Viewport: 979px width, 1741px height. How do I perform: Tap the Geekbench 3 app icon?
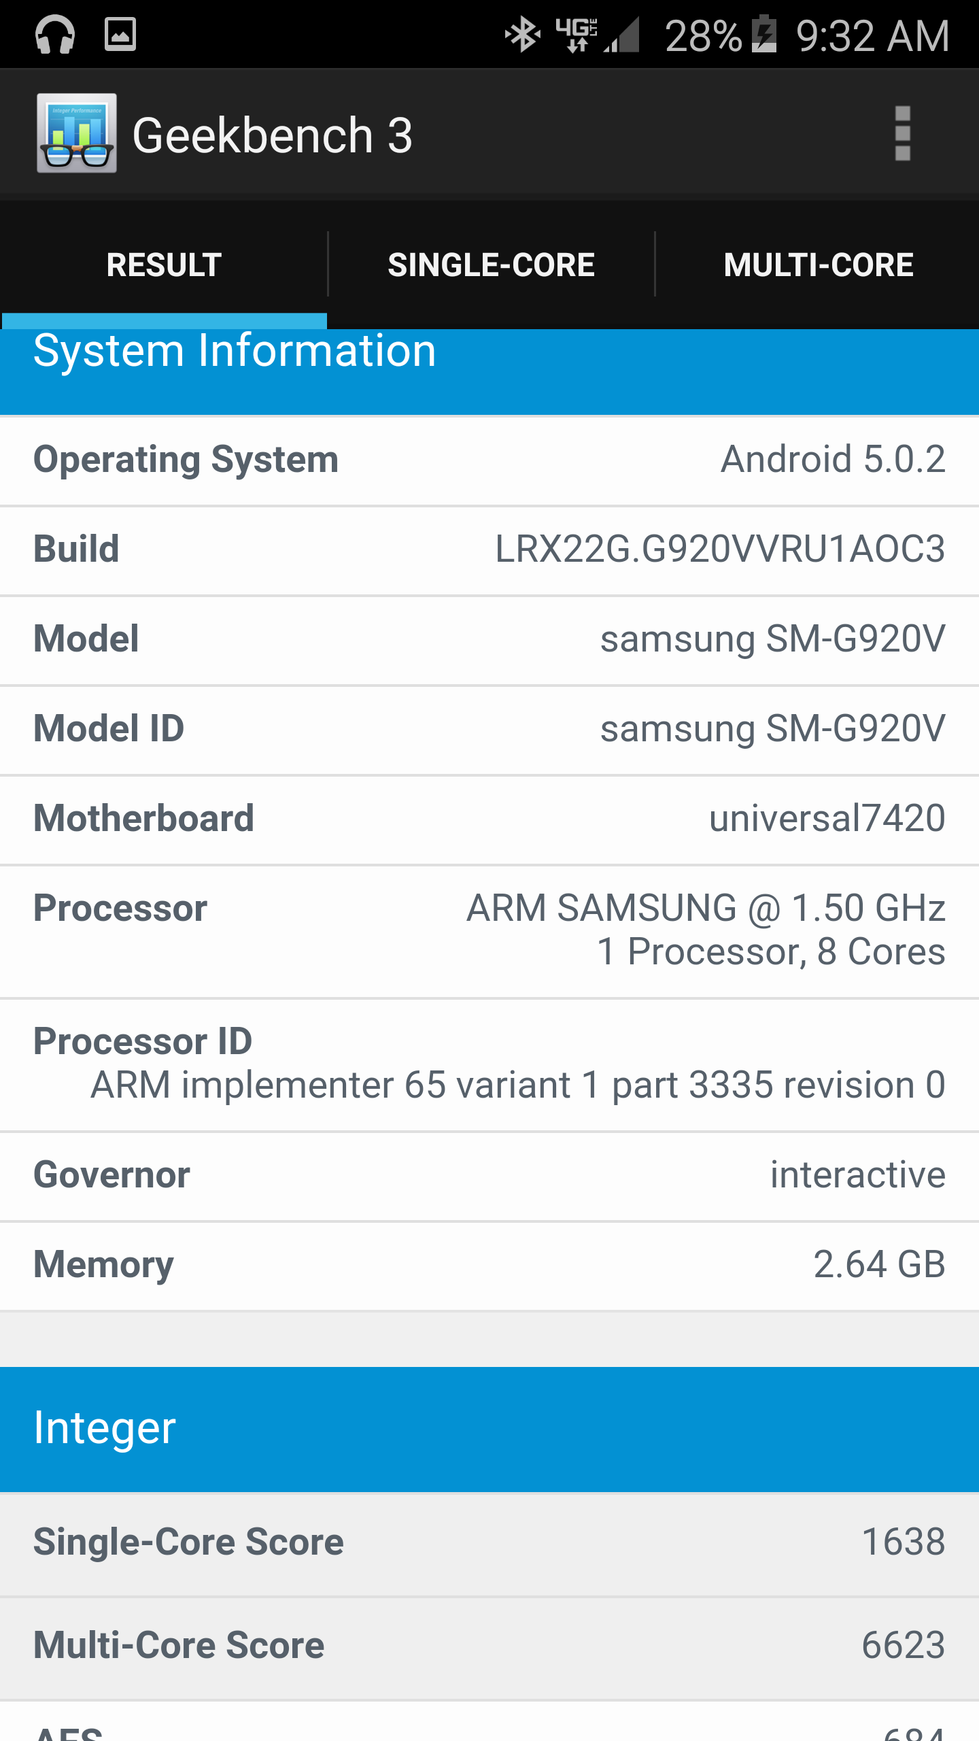[x=76, y=133]
